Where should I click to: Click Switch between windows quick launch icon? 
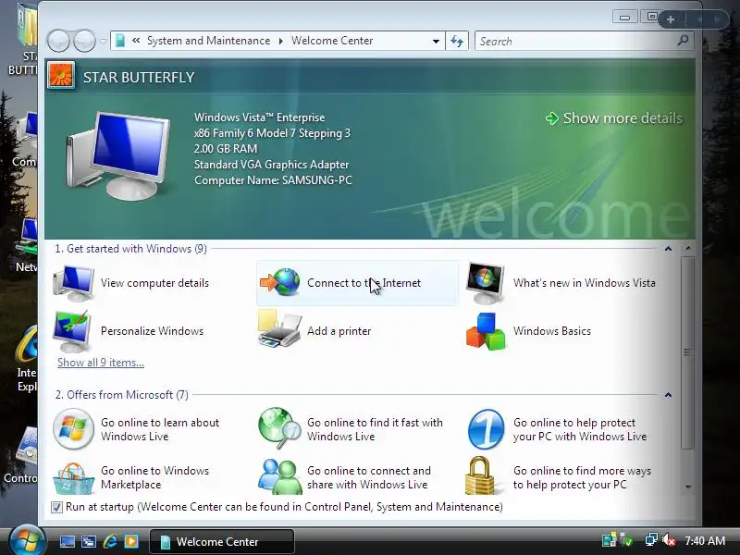coord(89,541)
